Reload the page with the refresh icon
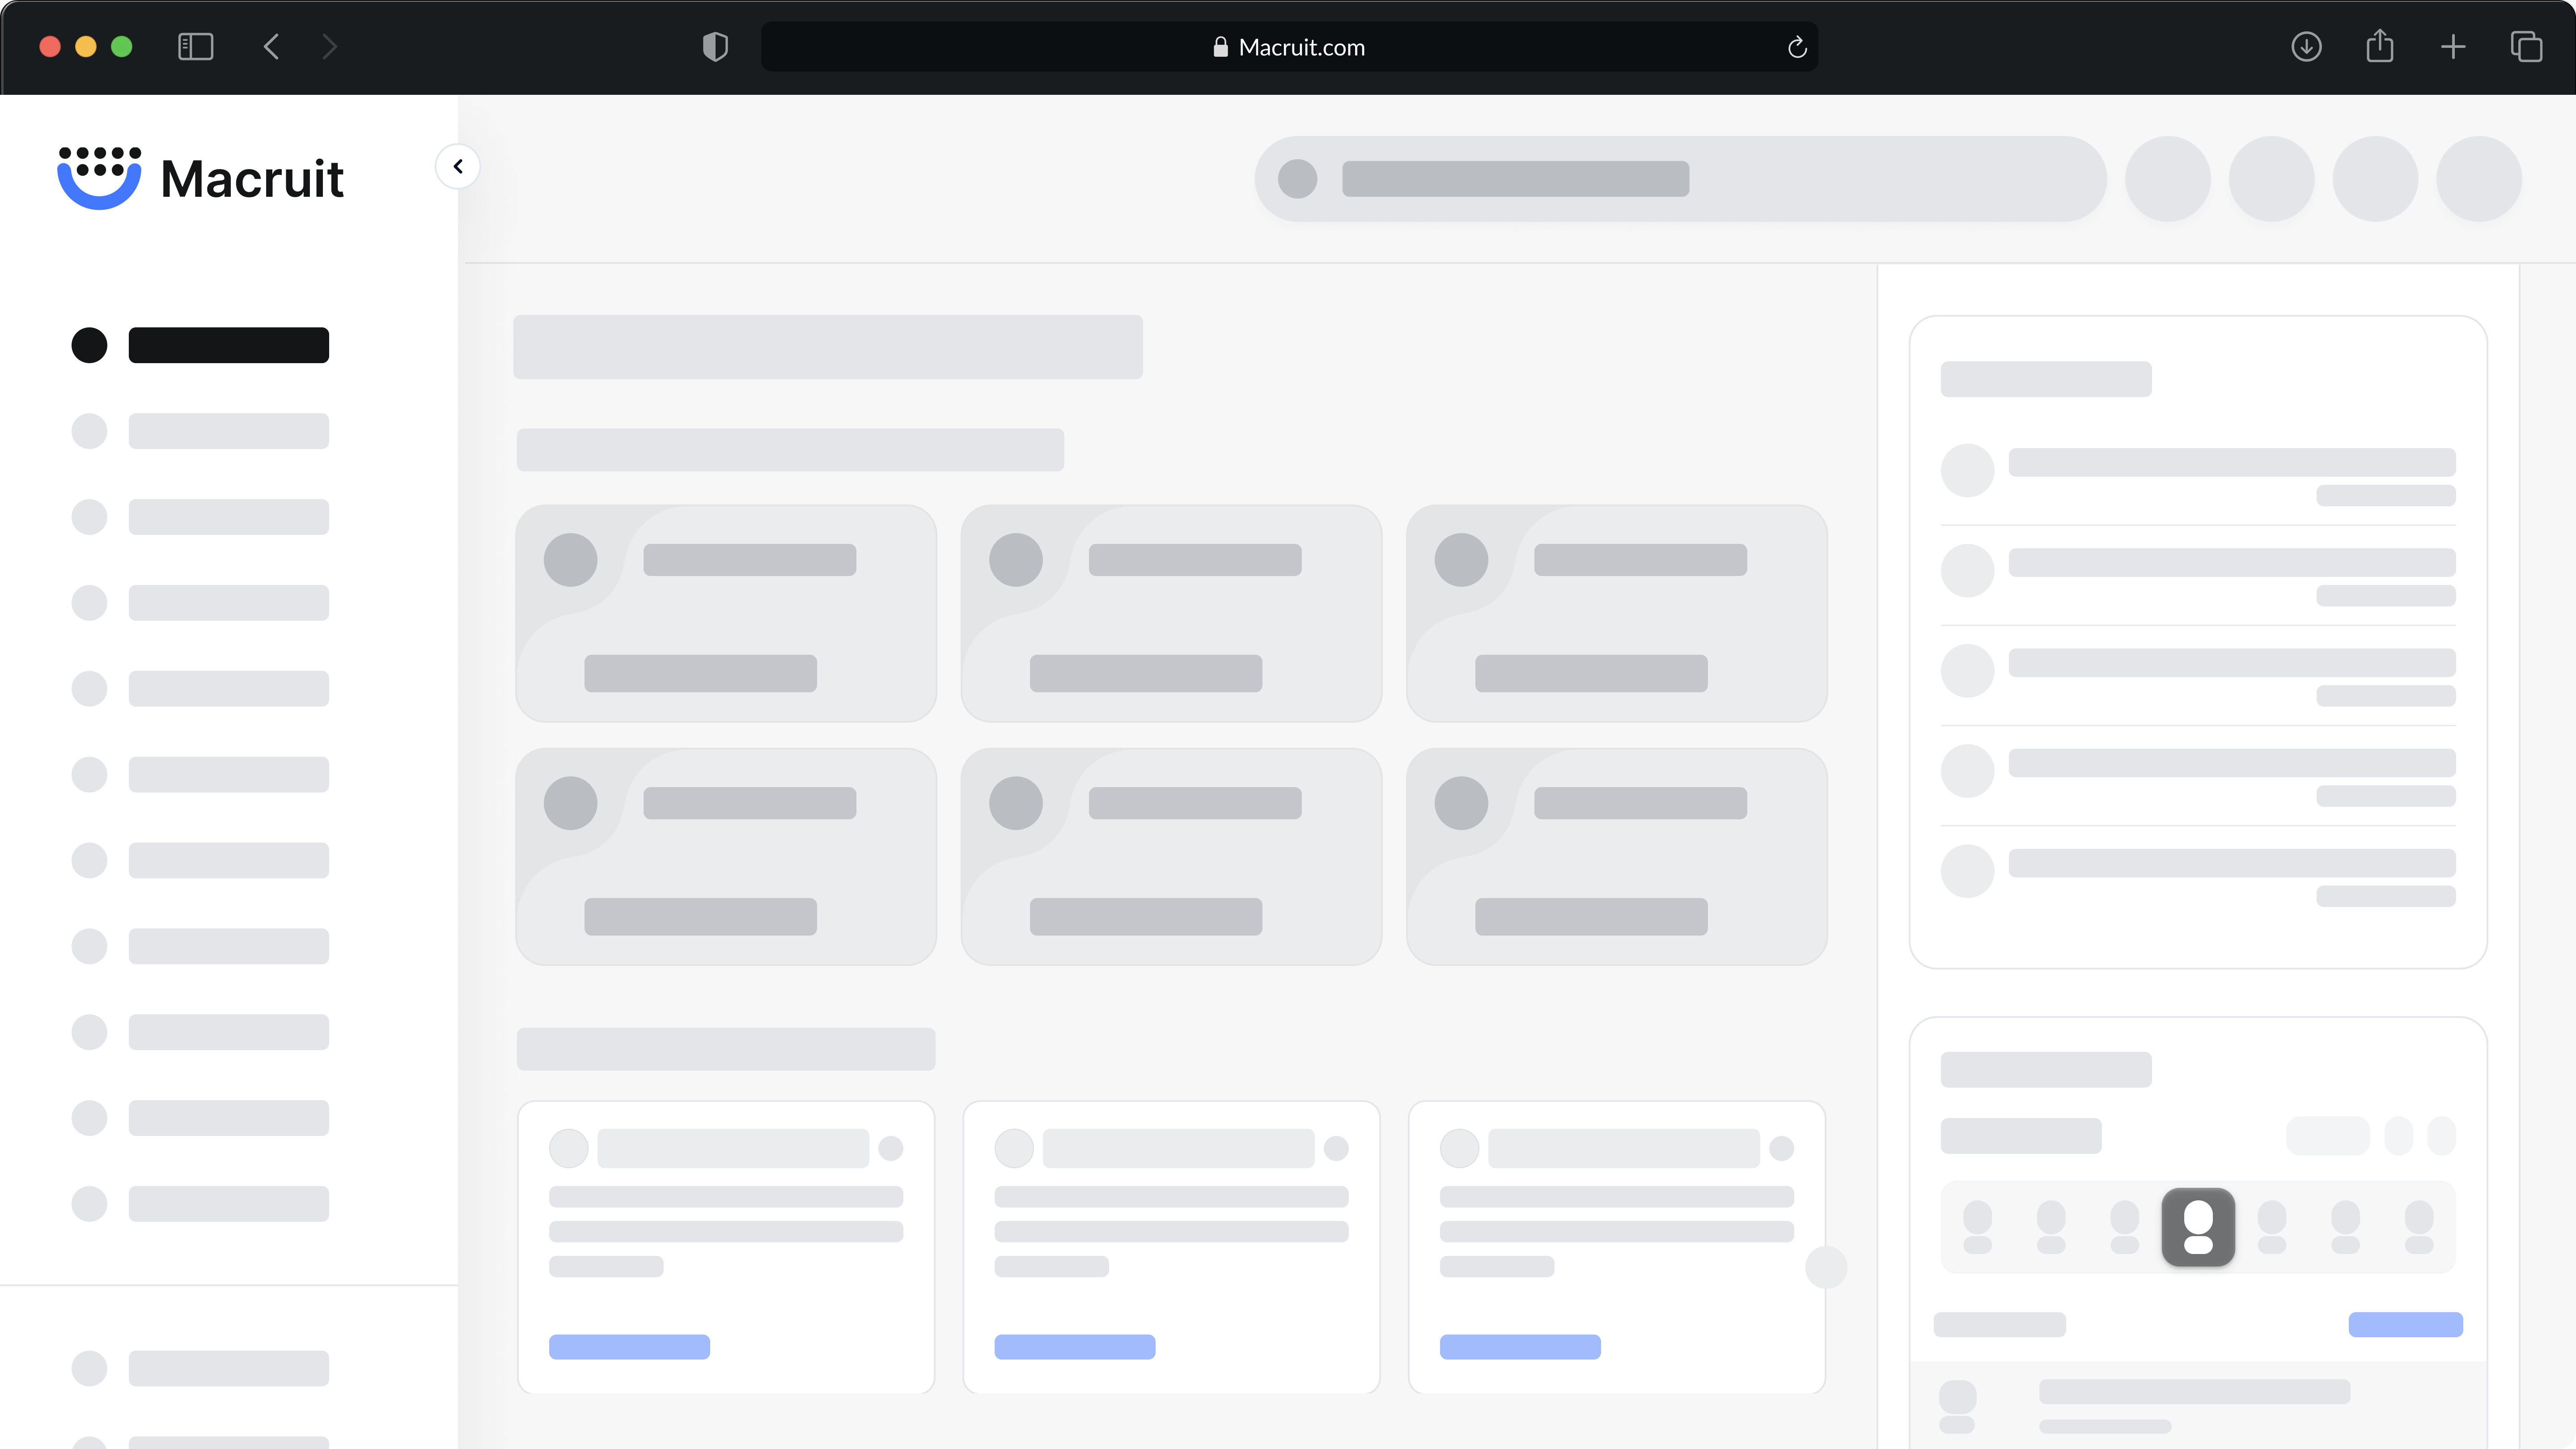Viewport: 2576px width, 1449px height. tap(1797, 47)
